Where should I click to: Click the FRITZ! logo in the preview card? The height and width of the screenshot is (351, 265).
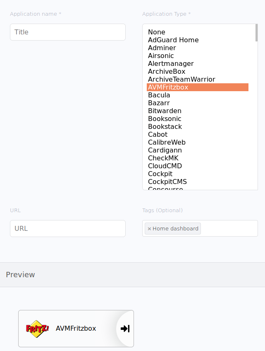pos(37,328)
